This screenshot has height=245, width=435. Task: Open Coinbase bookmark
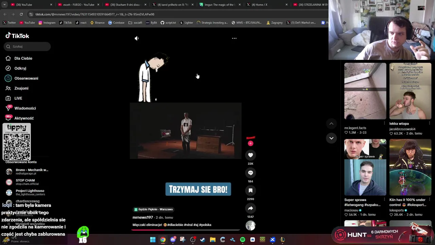[x=116, y=23]
